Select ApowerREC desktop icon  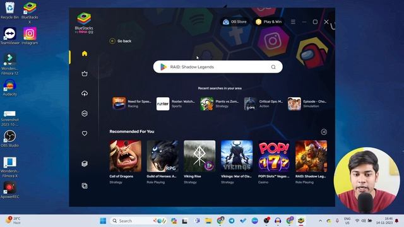[10, 190]
